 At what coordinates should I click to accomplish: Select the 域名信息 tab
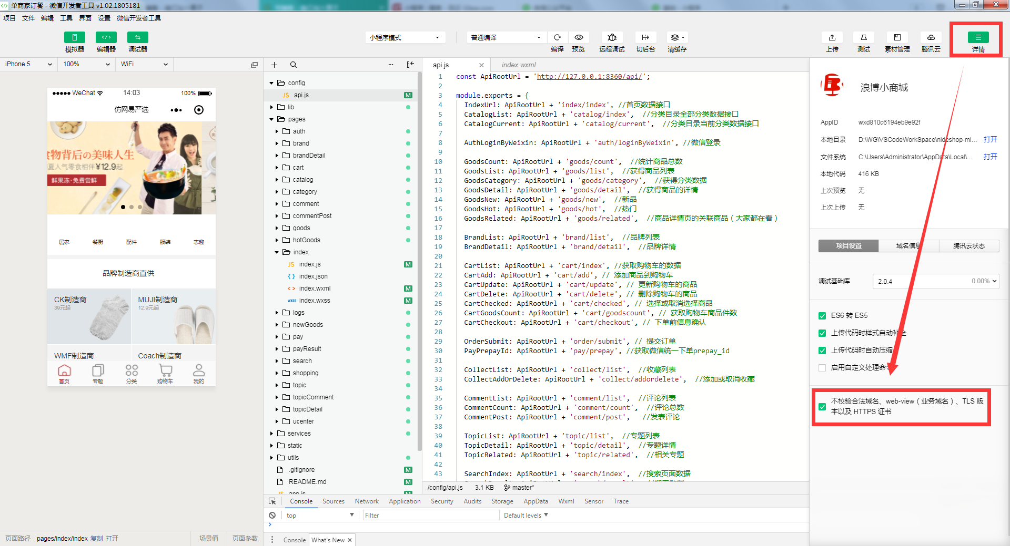tap(908, 246)
